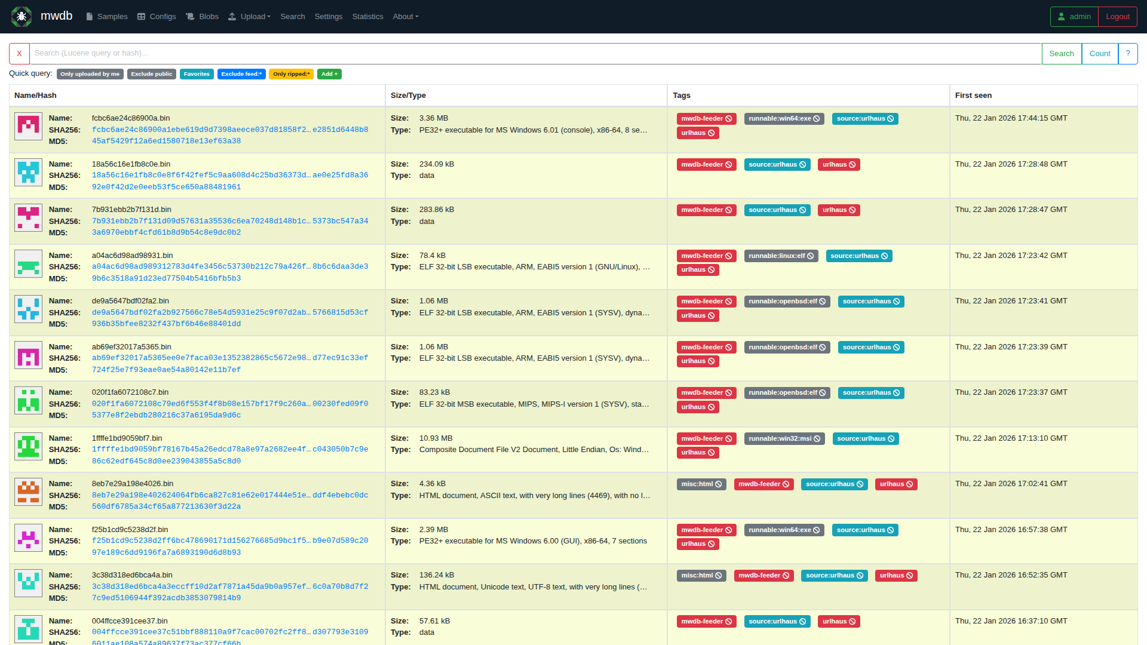
Task: Click the Count button
Action: click(1100, 53)
